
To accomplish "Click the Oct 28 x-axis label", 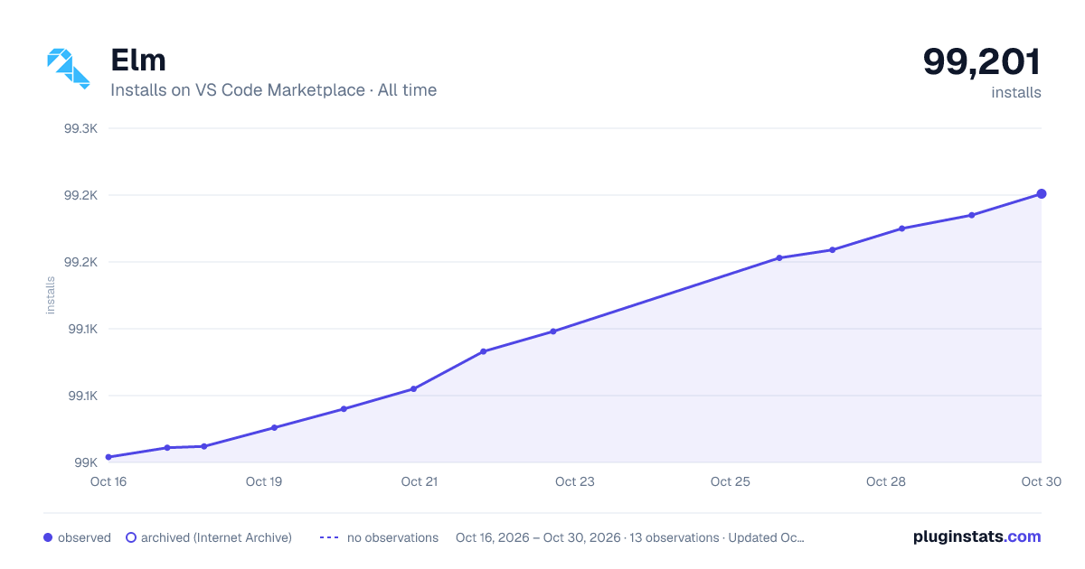I will (886, 481).
